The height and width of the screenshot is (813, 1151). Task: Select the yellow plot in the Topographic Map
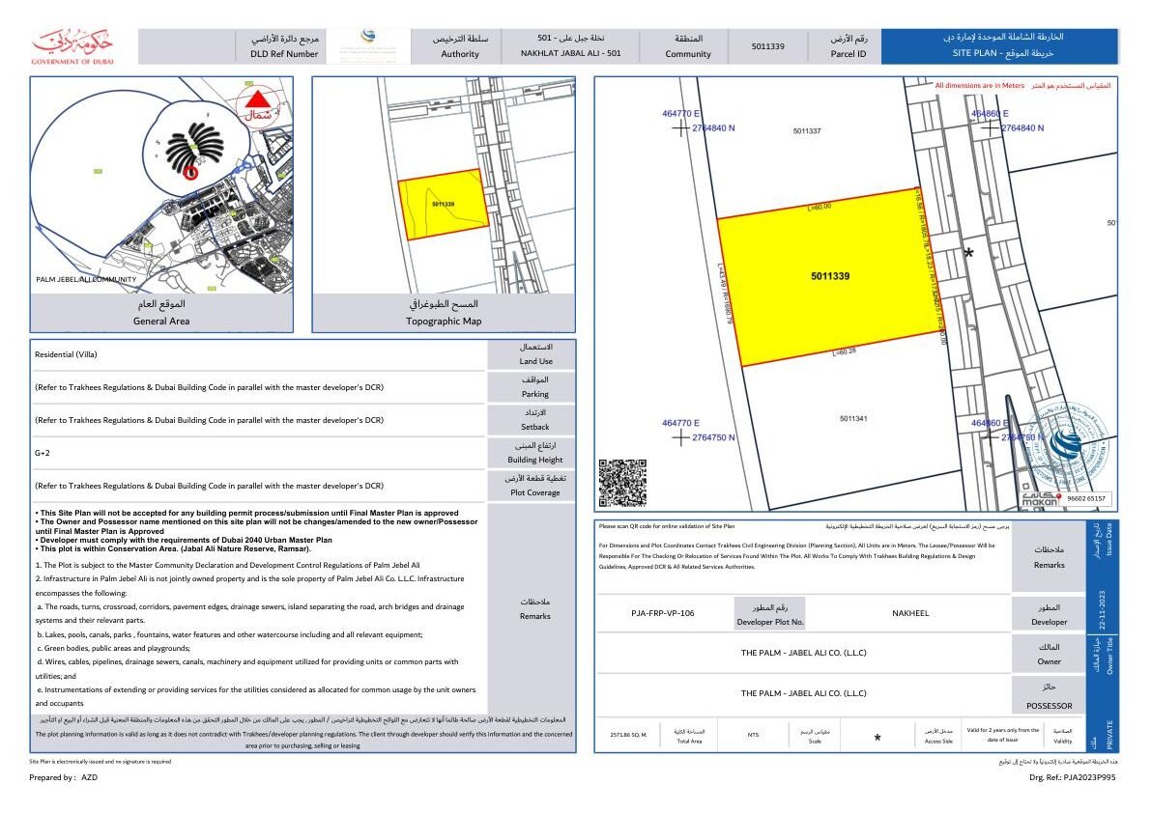(x=443, y=205)
